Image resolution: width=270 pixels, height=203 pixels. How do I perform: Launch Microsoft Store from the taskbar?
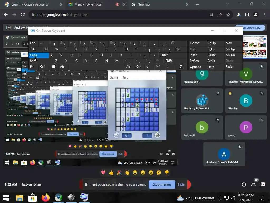[32, 198]
